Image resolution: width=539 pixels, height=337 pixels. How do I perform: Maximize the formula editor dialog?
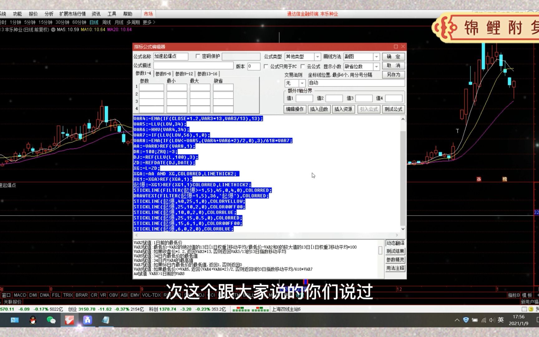pyautogui.click(x=396, y=46)
